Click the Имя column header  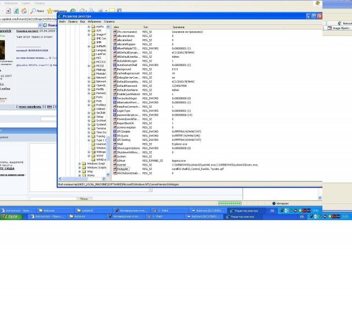pos(127,27)
